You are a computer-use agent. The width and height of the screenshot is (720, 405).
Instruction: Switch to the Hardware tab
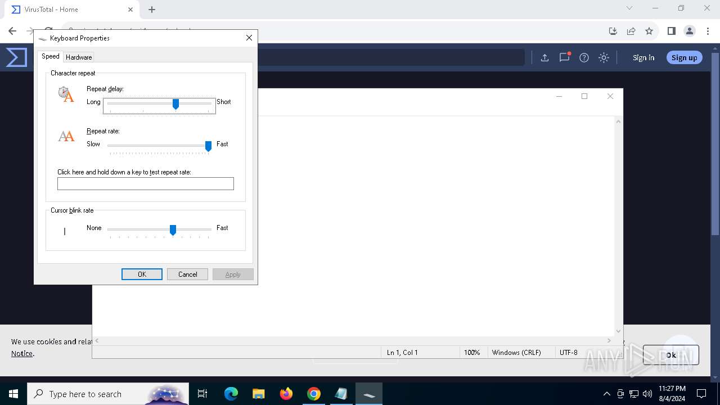(x=79, y=57)
